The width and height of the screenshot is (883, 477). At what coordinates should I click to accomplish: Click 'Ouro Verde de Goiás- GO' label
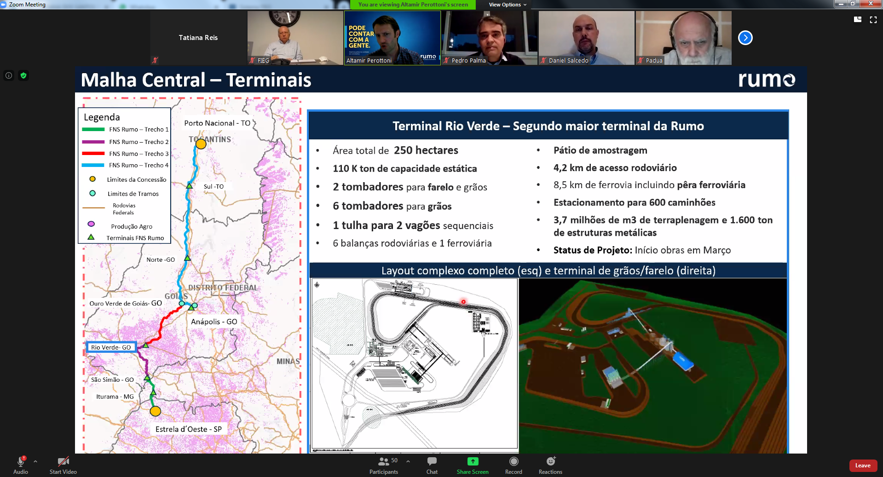pyautogui.click(x=126, y=303)
